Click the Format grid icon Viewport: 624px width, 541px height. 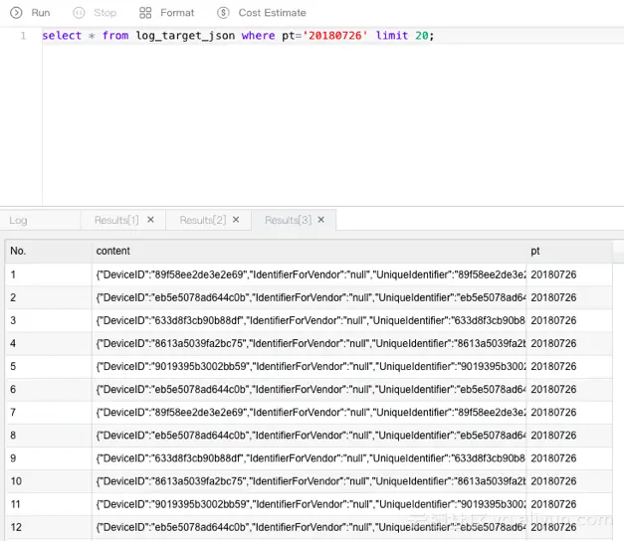tap(145, 13)
